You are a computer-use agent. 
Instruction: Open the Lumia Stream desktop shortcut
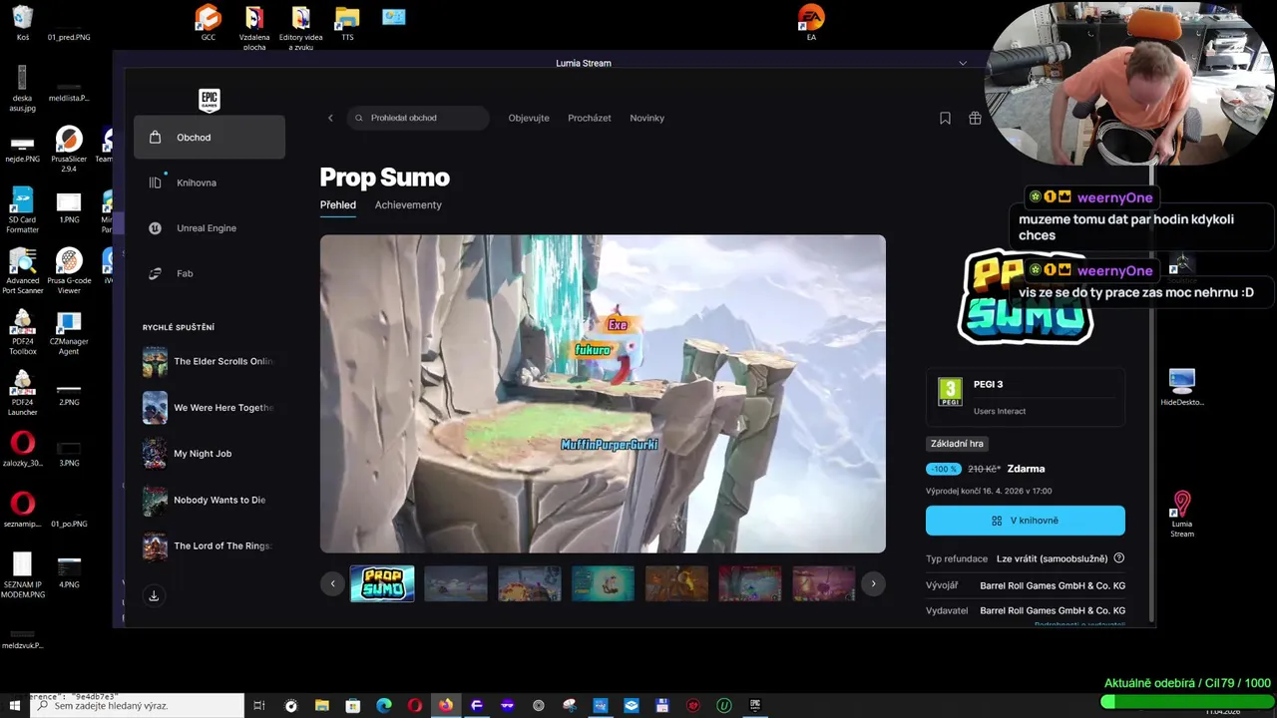pos(1182,514)
